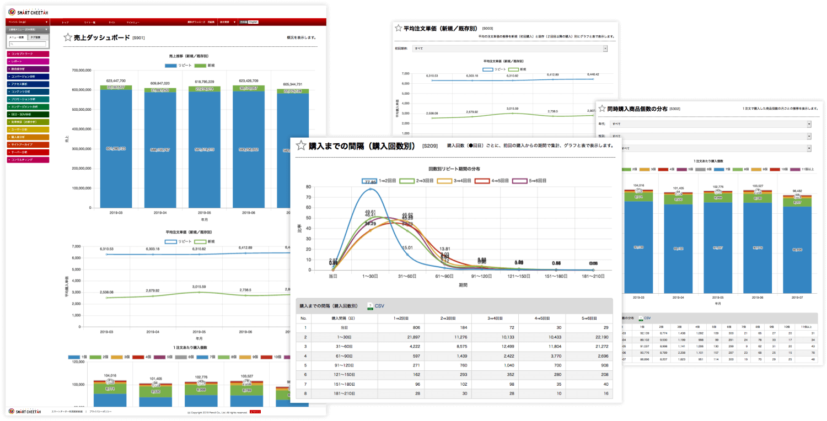Switch the language to English
Image resolution: width=827 pixels, height=421 pixels.
(x=253, y=22)
